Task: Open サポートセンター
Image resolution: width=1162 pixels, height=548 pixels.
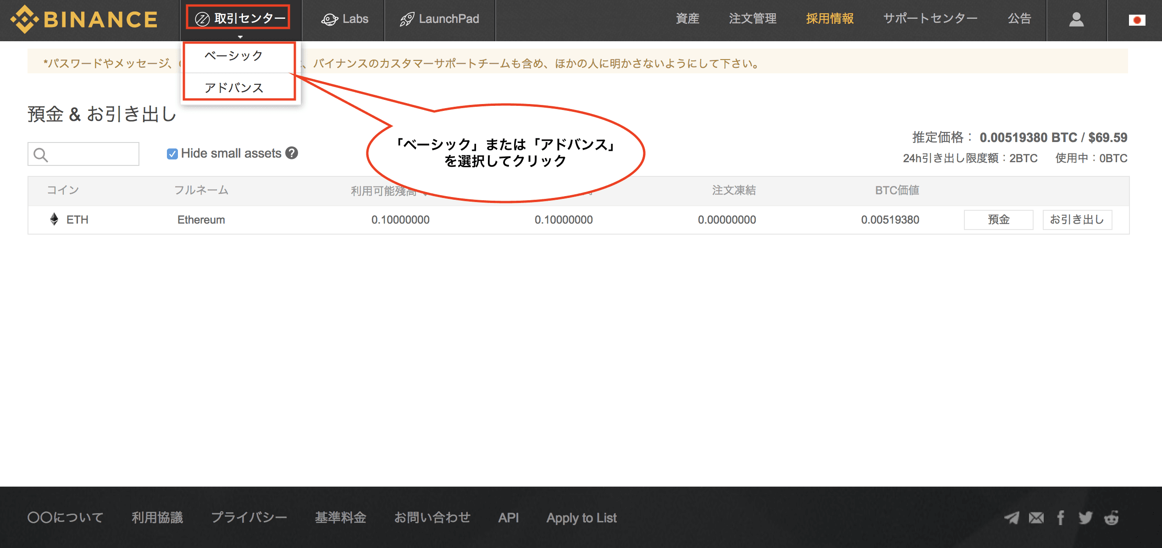Action: 930,19
